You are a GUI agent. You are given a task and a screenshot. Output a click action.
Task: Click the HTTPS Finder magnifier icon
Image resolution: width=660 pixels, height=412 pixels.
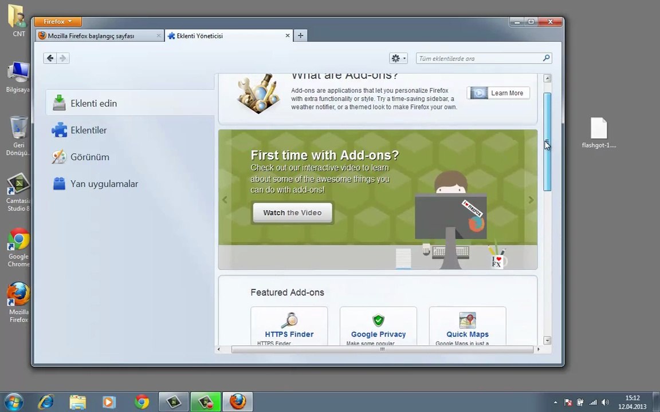point(289,320)
